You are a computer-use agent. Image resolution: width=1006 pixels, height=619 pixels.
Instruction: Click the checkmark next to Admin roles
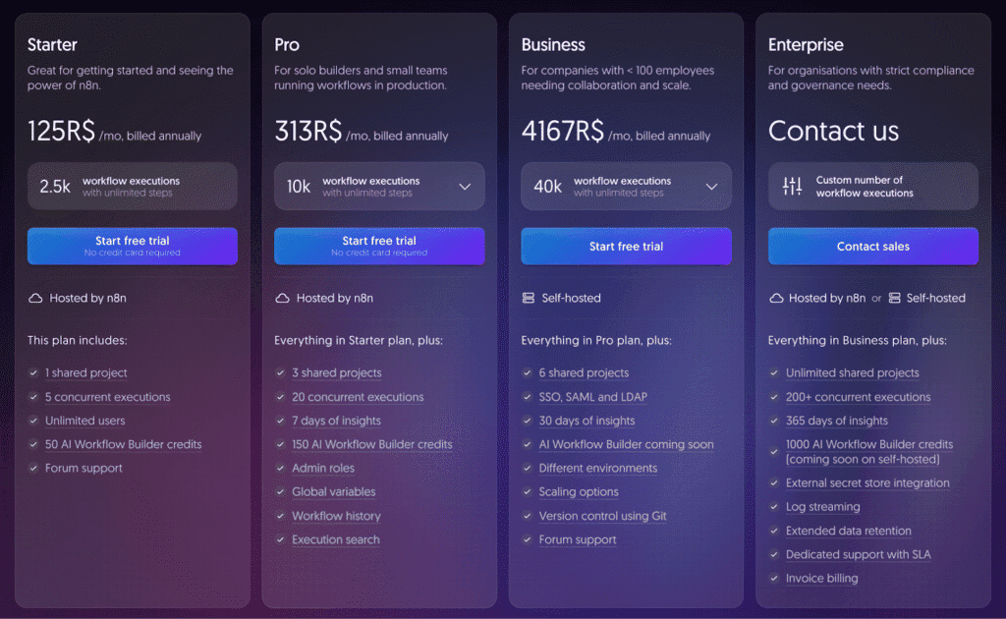(281, 469)
